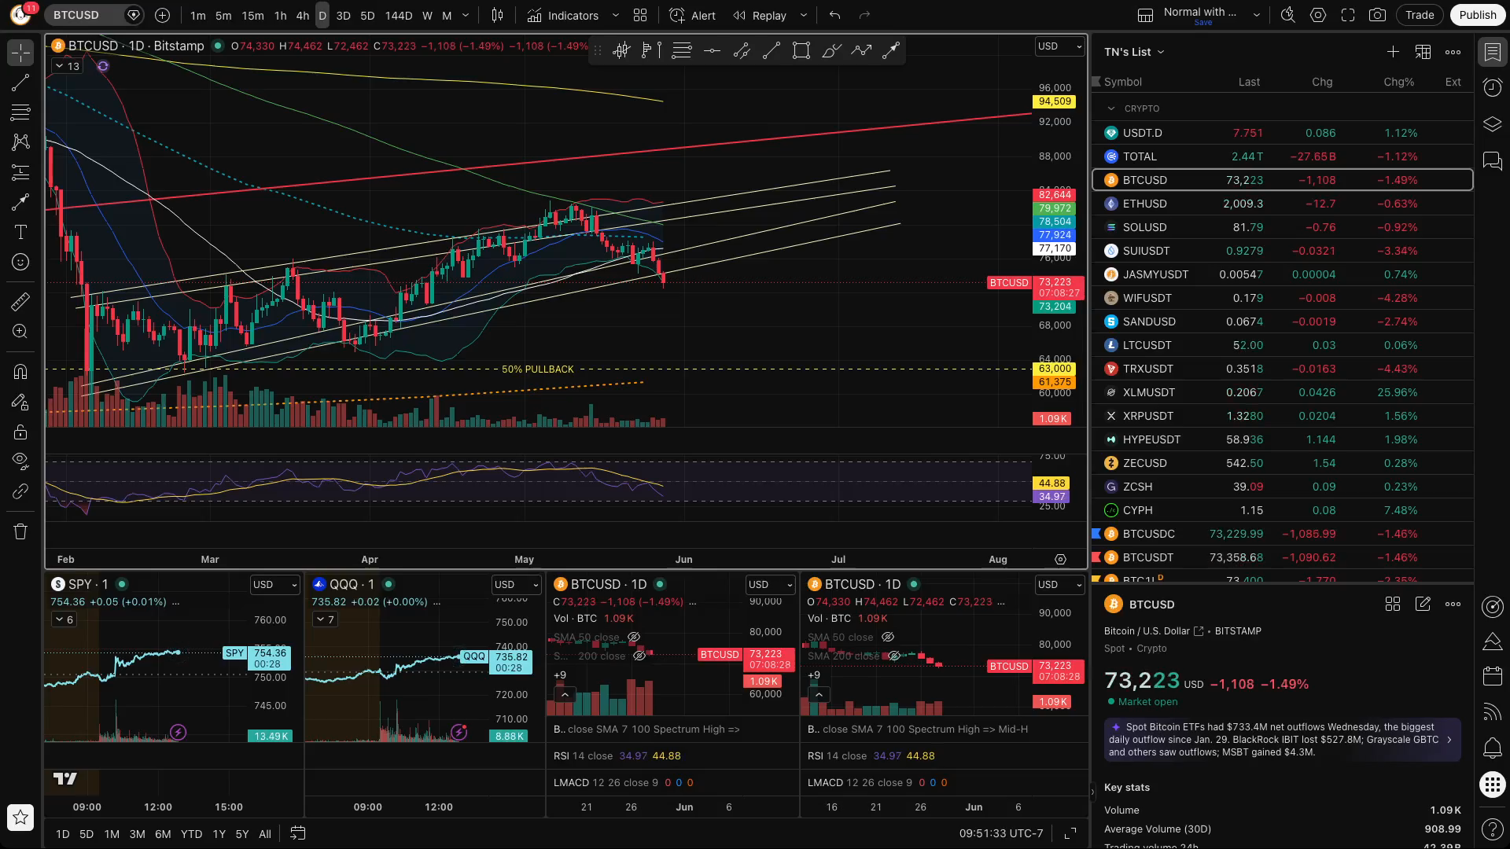
Task: Open the Fibonacci retracement tools
Action: point(20,112)
